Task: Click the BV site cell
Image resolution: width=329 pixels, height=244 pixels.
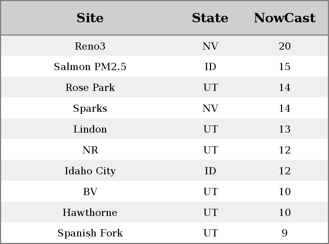Action: (x=90, y=192)
